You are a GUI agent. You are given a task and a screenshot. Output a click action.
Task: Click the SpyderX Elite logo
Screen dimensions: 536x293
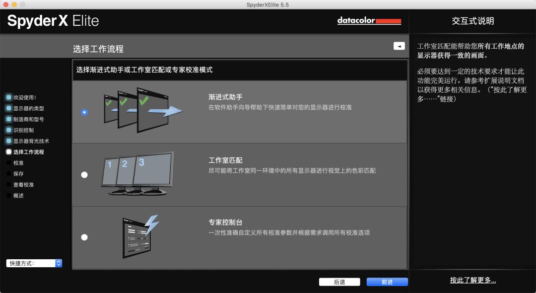(53, 21)
